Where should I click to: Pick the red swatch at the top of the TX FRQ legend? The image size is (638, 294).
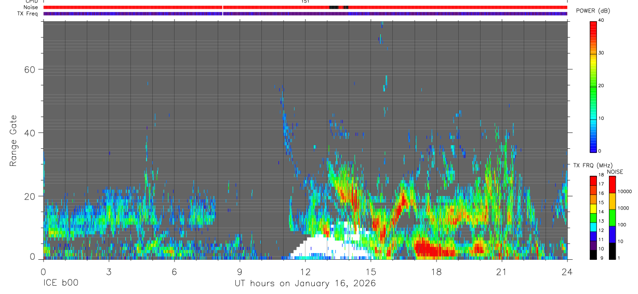tap(593, 181)
